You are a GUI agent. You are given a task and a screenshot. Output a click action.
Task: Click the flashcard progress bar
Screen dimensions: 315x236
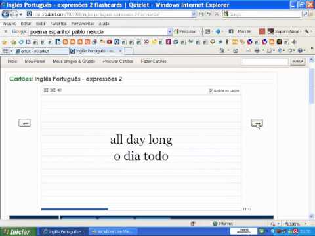tap(141, 209)
